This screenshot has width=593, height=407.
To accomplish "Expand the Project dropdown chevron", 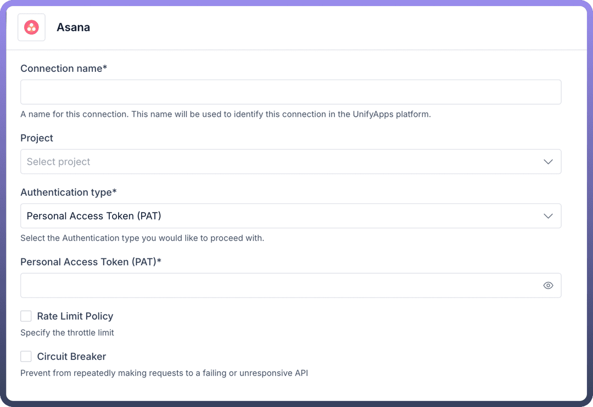I will pos(547,162).
